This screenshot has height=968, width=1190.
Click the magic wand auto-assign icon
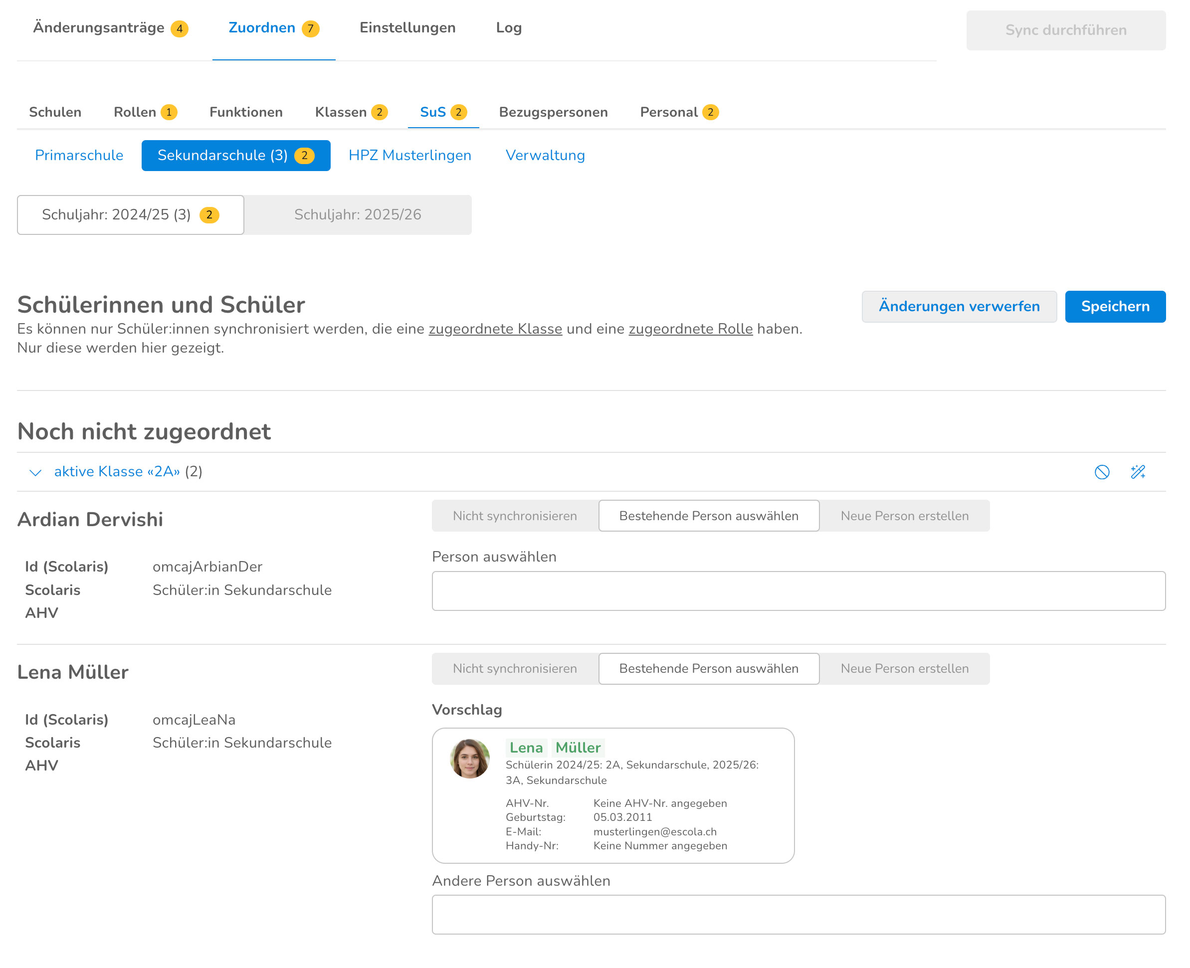click(x=1138, y=472)
